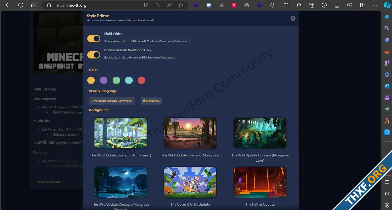The image size is (392, 210).
Task: Open the browser extensions puzzle icon
Action: tap(272, 5)
